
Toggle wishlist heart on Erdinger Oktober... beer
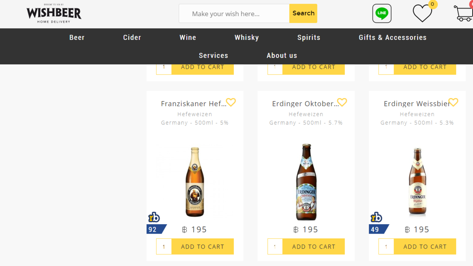coord(342,102)
